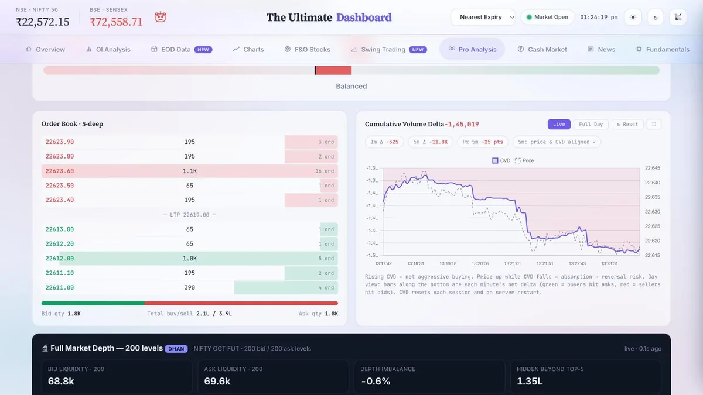Switch chart to Live mode
Screen dimensions: 703x395
click(559, 124)
